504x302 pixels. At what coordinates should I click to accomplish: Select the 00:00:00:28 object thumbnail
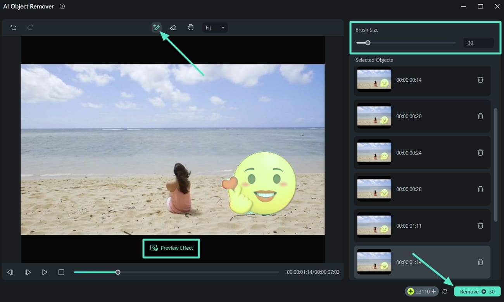[x=374, y=189]
